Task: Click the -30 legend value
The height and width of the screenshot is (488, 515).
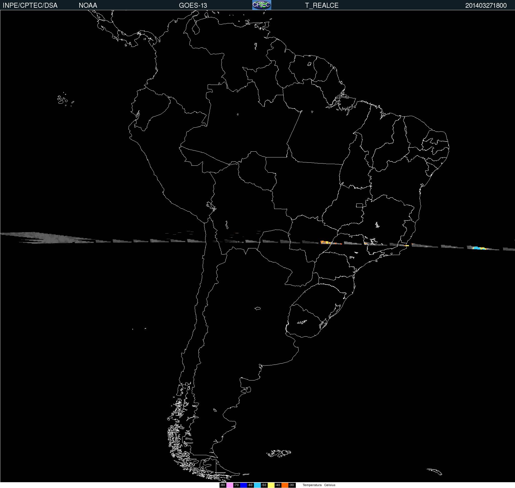Action: pyautogui.click(x=291, y=485)
